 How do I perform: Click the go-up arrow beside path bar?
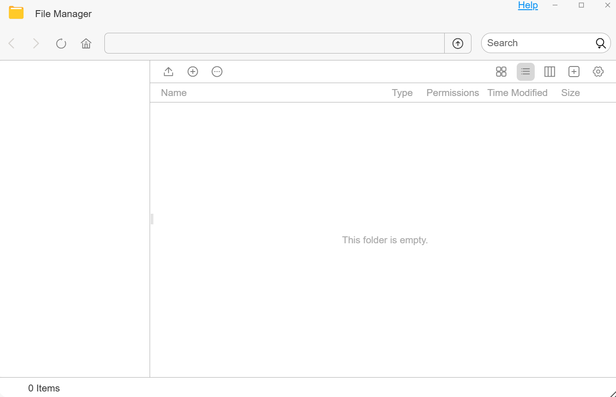[x=458, y=43]
